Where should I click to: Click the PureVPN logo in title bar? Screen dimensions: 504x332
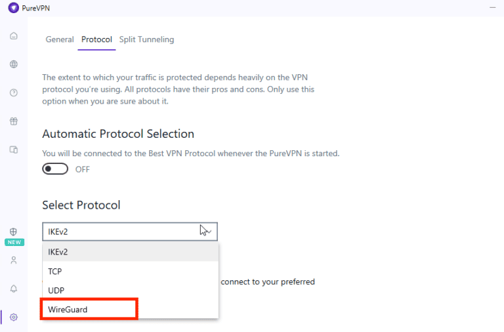(x=13, y=8)
